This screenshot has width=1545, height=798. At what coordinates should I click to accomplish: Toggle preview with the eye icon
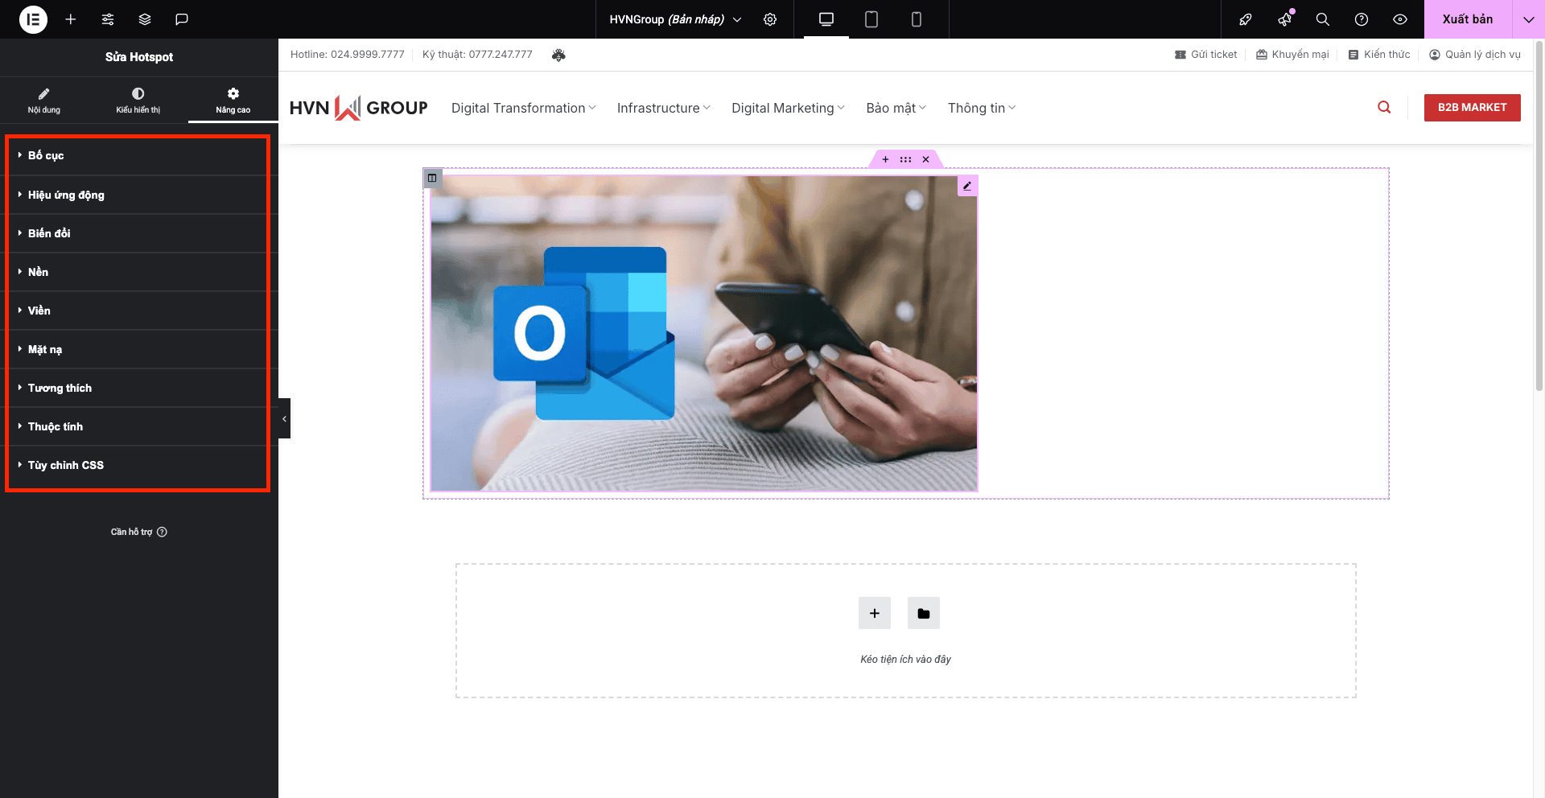[1400, 19]
